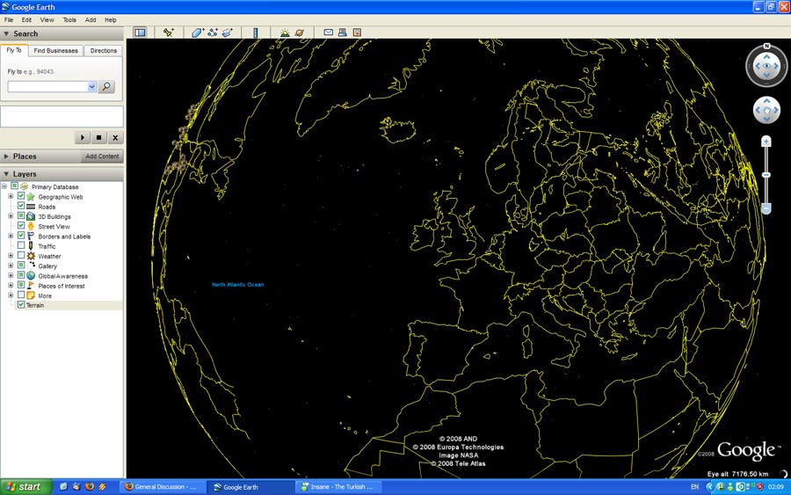Play the tour with the play button
791x495 pixels.
(x=83, y=137)
